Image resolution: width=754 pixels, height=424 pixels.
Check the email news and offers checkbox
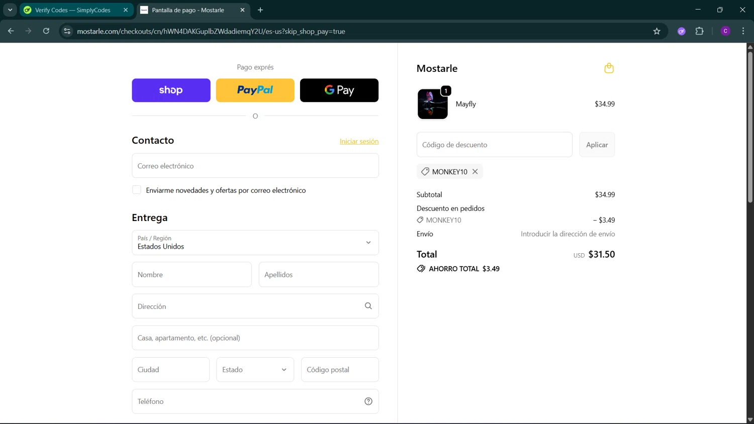pos(137,190)
